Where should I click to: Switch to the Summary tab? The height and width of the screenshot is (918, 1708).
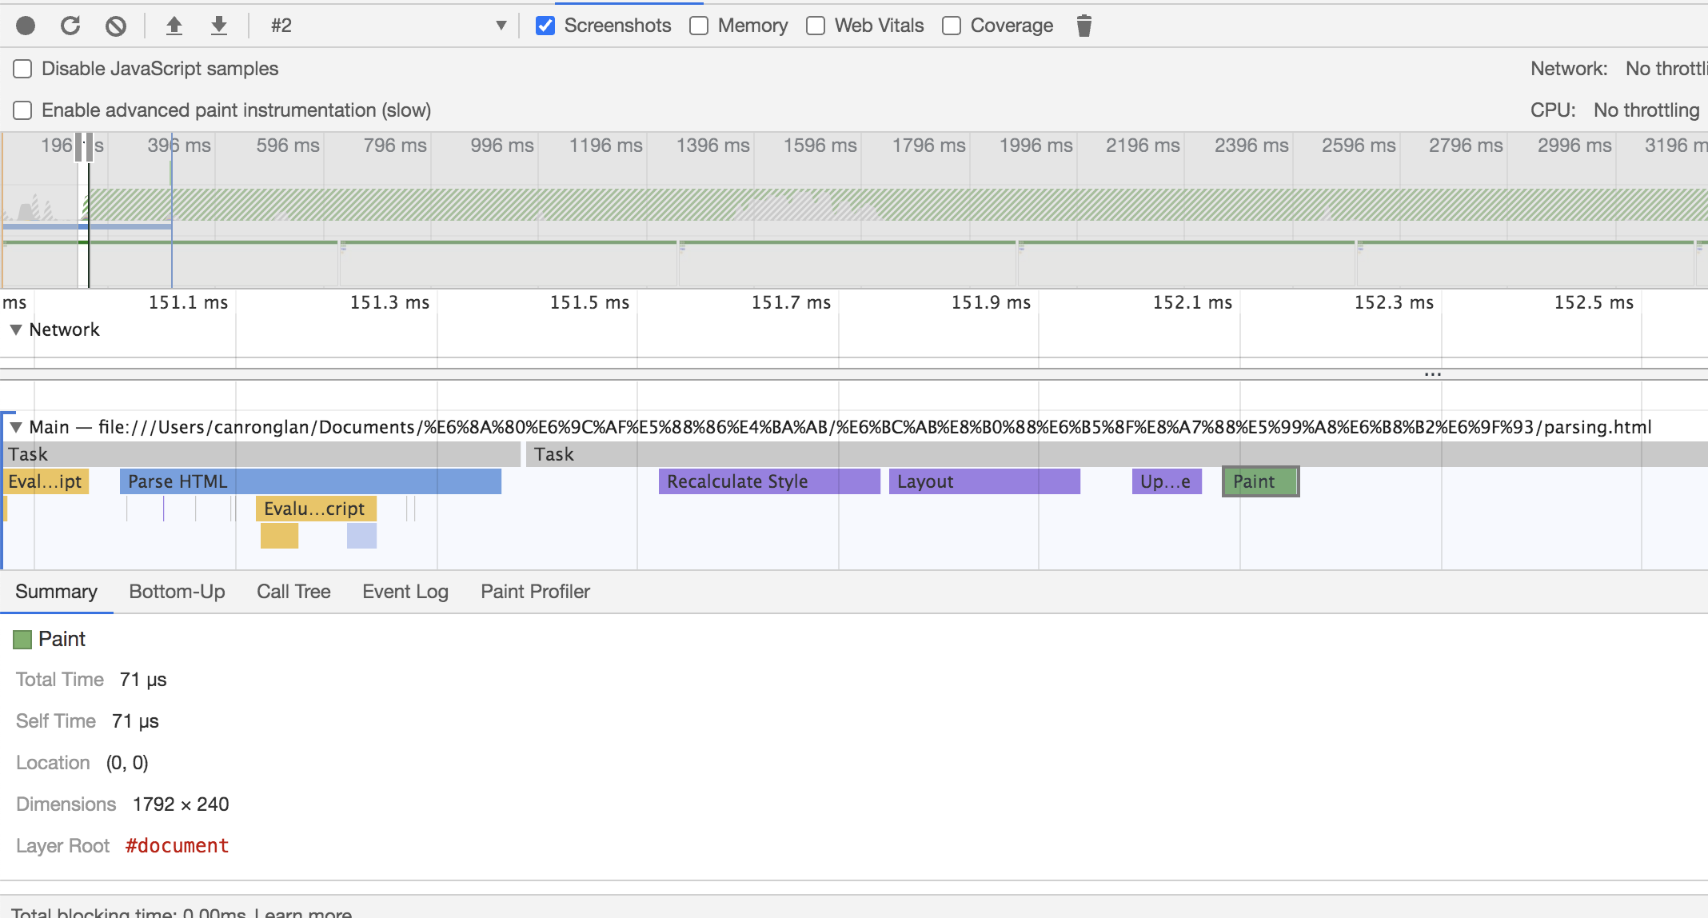(56, 592)
